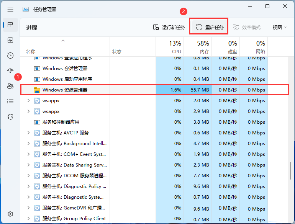This screenshot has width=295, height=224.
Task: Click 运行新任务 button
Action: (169, 28)
